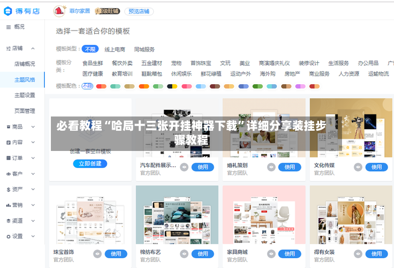Open 主题设置 in sidebar
This screenshot has height=268, width=394.
pyautogui.click(x=25, y=96)
